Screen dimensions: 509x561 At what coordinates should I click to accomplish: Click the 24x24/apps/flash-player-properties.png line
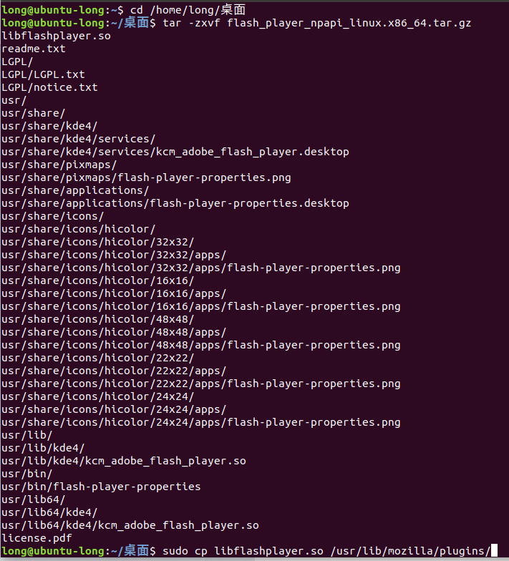coord(200,422)
